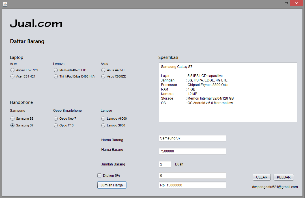Click the Samsung brand label
This screenshot has width=305, height=198.
pyautogui.click(x=18, y=111)
